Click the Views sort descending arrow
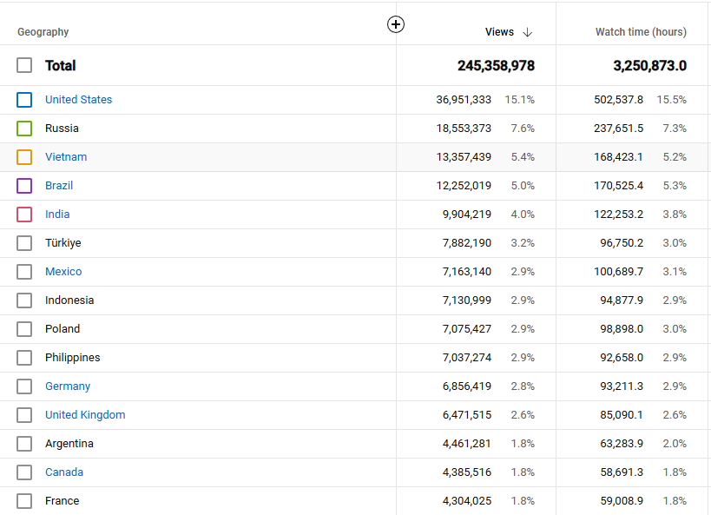The height and width of the screenshot is (515, 711). click(527, 32)
